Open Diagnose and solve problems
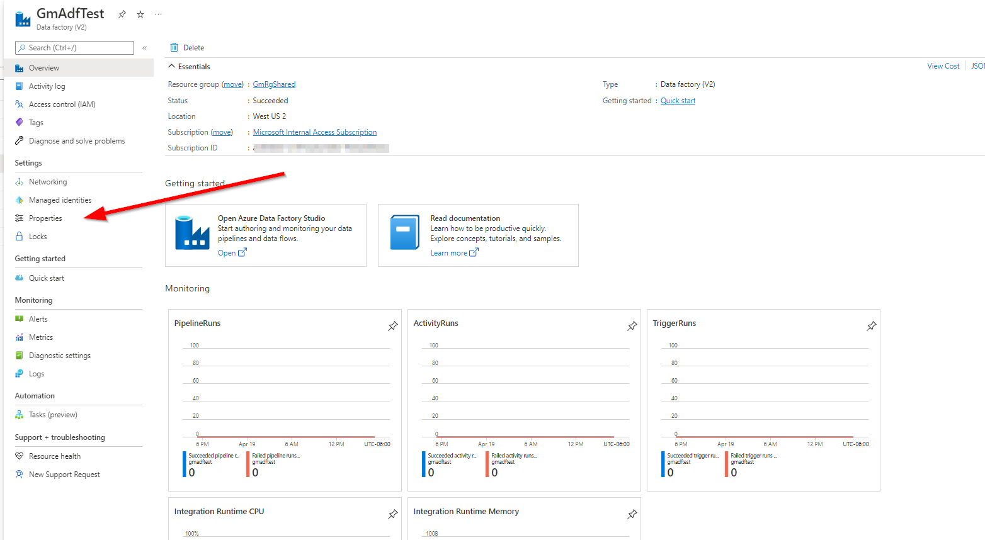This screenshot has height=540, width=985. coord(78,141)
